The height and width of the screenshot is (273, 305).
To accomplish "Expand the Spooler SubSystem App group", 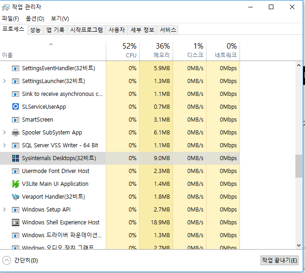I will 5,133.
